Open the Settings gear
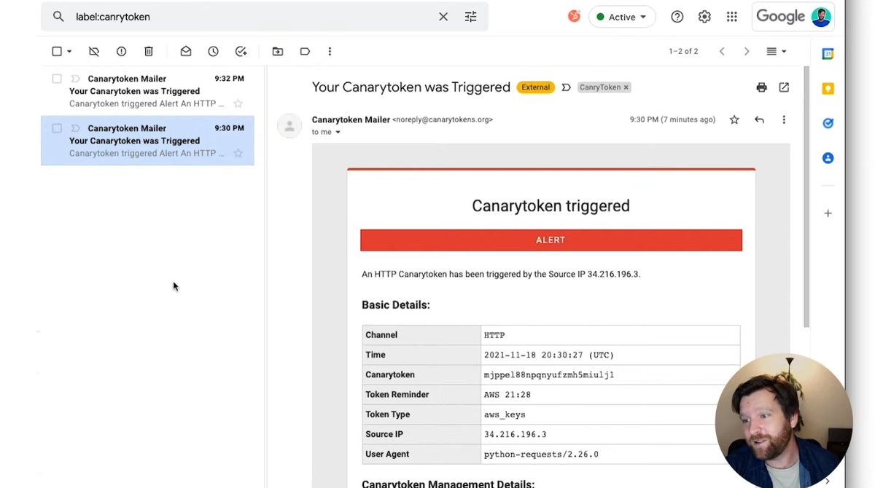 pyautogui.click(x=704, y=17)
